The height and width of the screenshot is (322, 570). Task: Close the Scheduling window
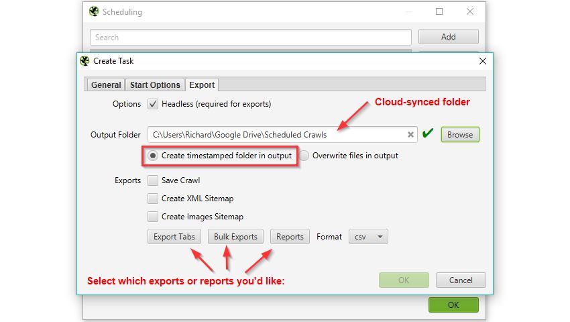[470, 12]
